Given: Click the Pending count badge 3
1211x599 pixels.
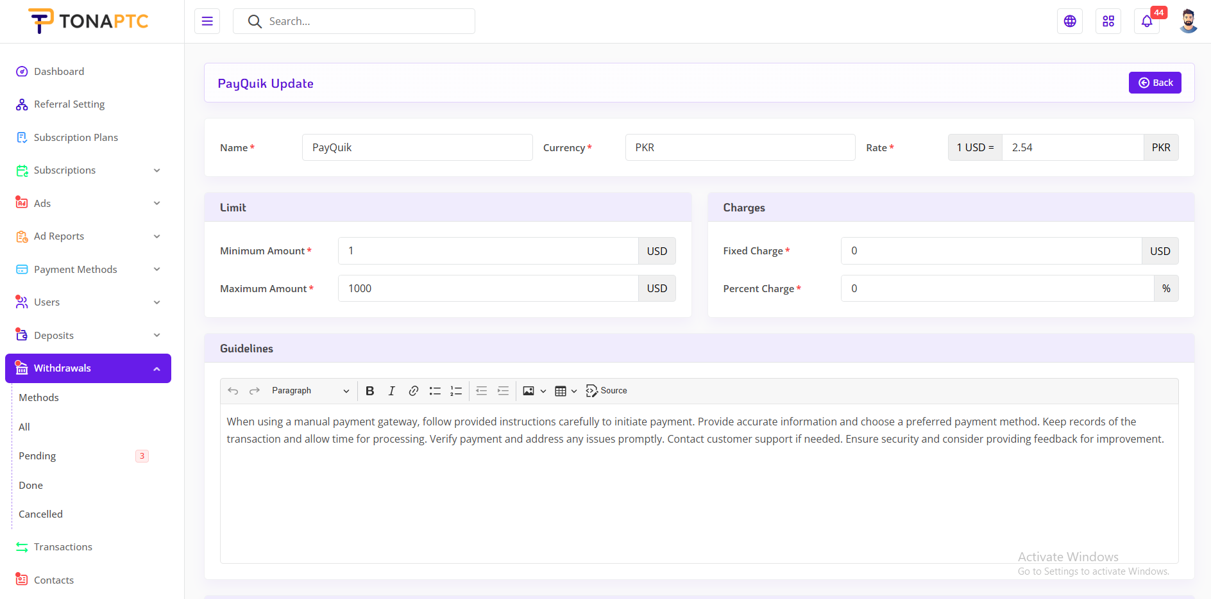Looking at the screenshot, I should point(142,456).
